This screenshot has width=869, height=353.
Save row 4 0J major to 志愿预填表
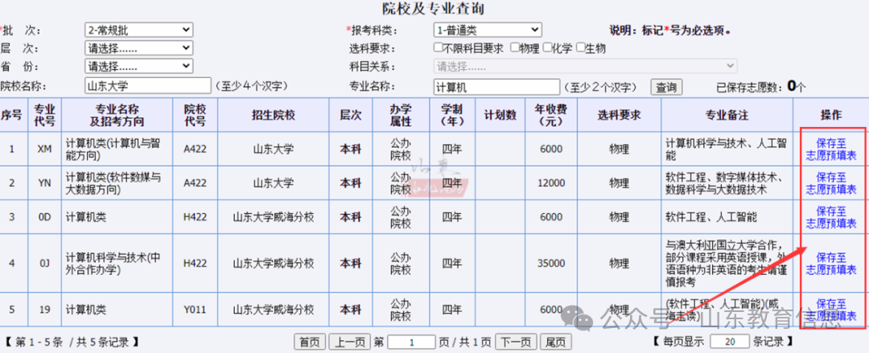pyautogui.click(x=831, y=263)
